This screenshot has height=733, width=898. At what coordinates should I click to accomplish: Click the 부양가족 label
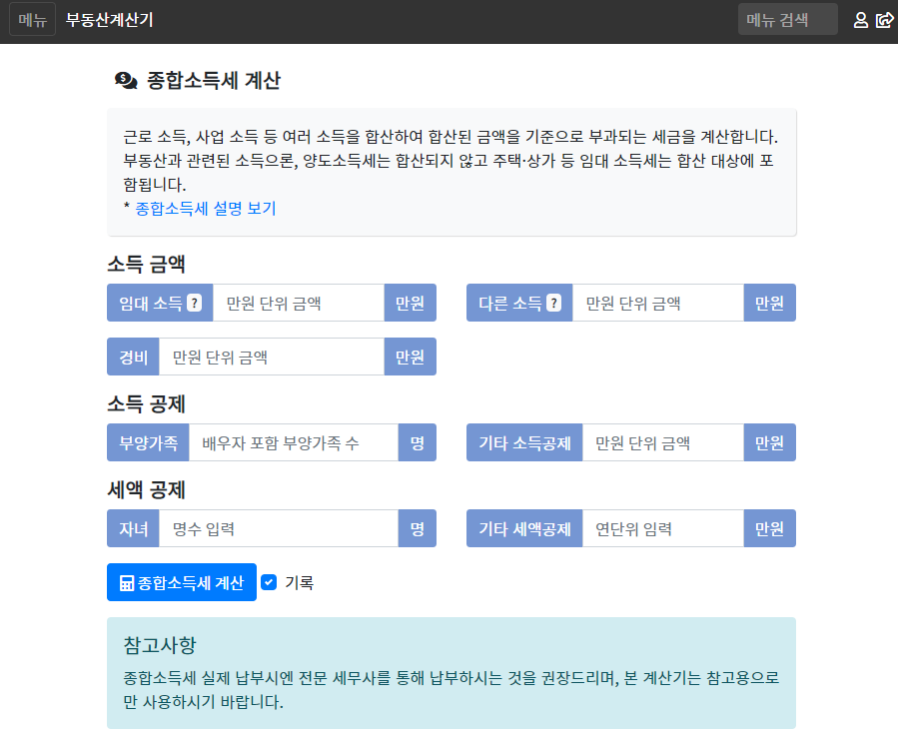click(x=148, y=442)
